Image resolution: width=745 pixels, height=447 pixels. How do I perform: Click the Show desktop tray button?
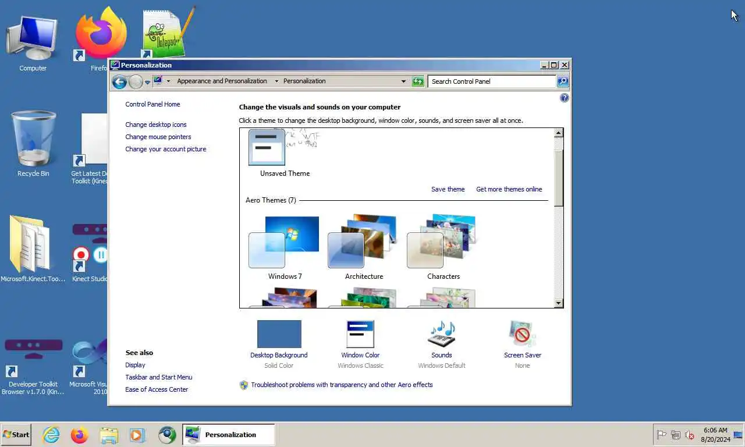738,435
